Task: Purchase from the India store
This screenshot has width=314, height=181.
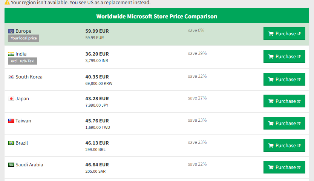Action: tap(284, 57)
